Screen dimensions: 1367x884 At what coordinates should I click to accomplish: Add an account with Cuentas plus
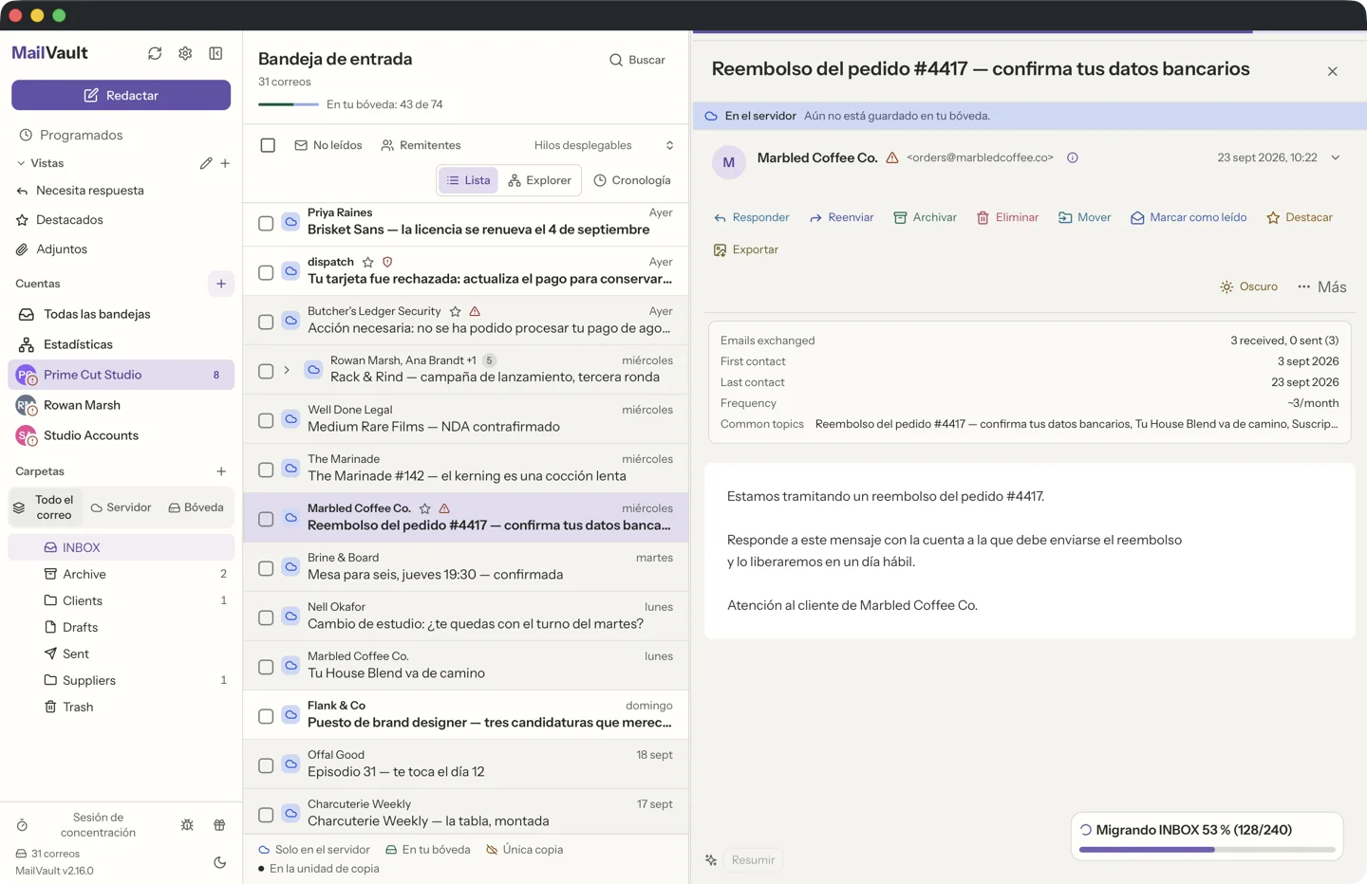click(221, 284)
